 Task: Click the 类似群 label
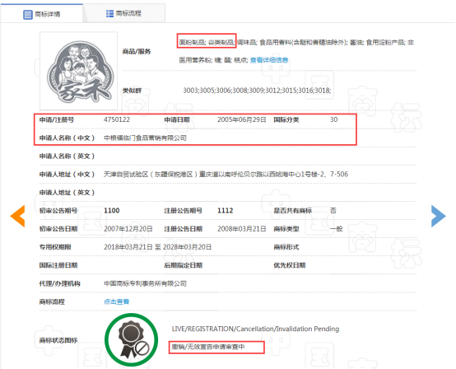[132, 91]
